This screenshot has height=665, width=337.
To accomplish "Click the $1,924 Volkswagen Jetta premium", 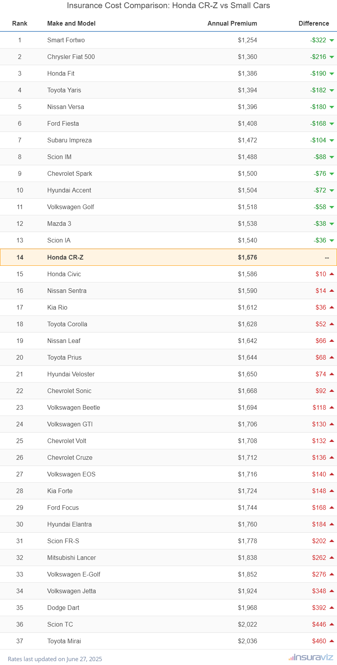I will pyautogui.click(x=248, y=591).
